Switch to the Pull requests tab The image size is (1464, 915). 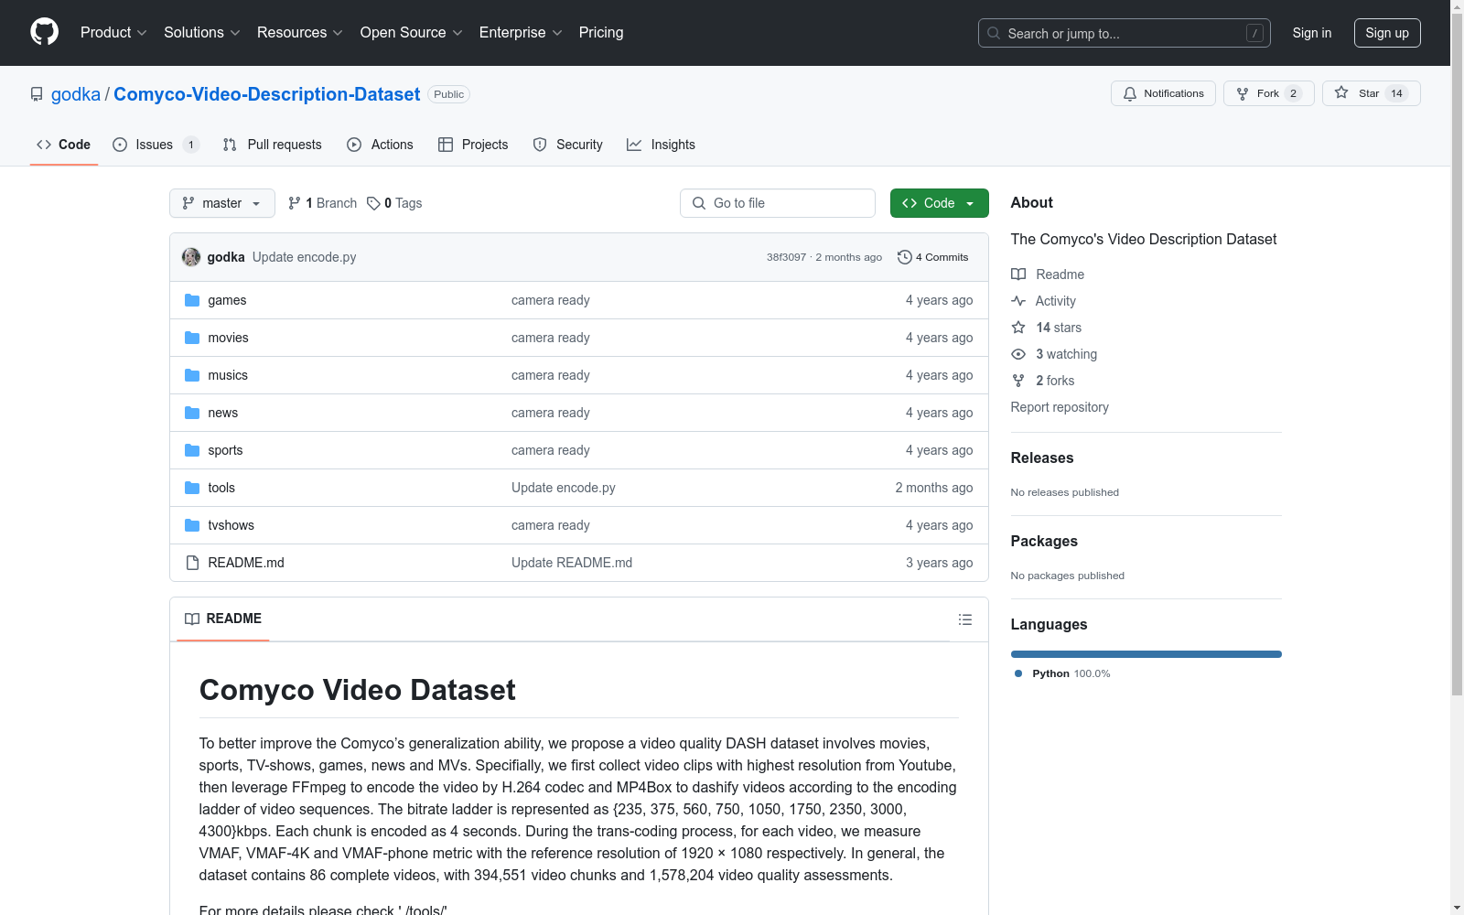coord(273,145)
